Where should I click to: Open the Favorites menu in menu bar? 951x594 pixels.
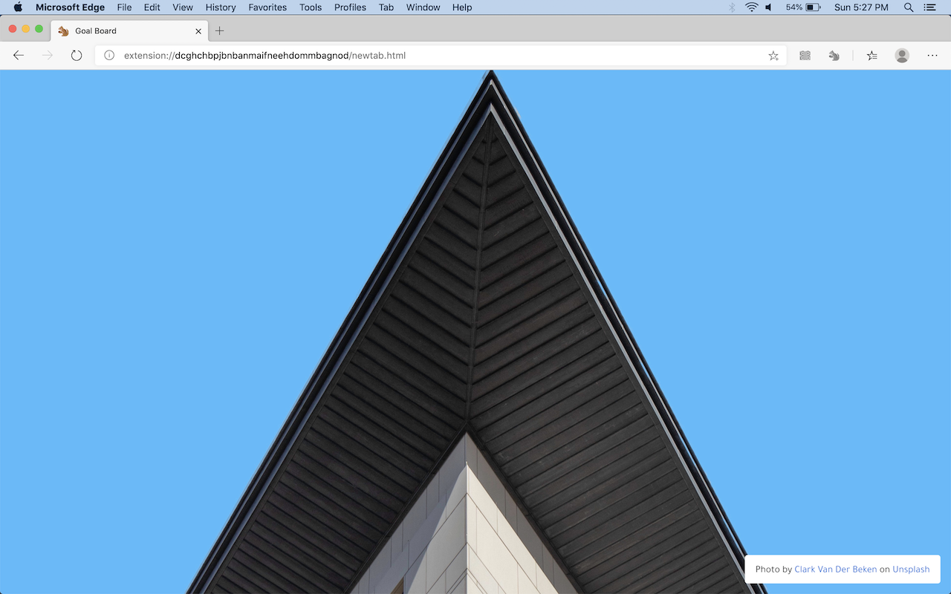(x=267, y=7)
